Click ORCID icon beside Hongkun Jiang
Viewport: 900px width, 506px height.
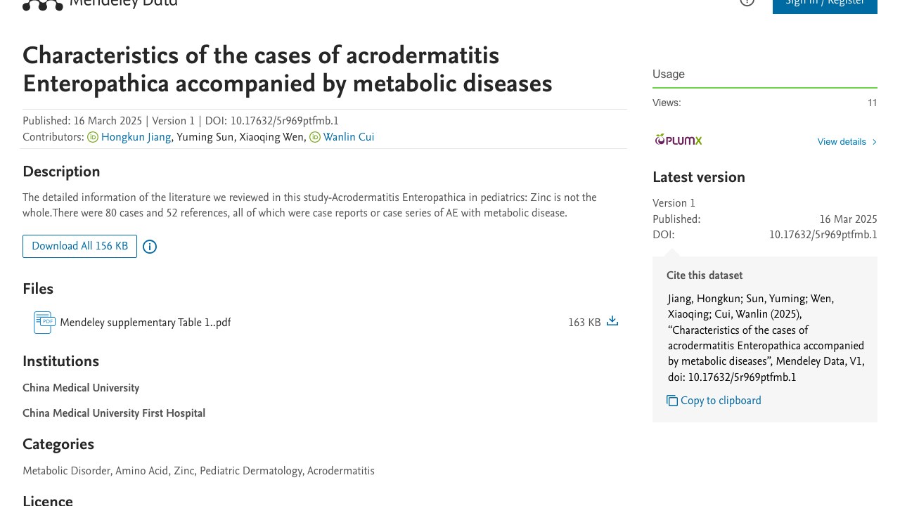(93, 138)
